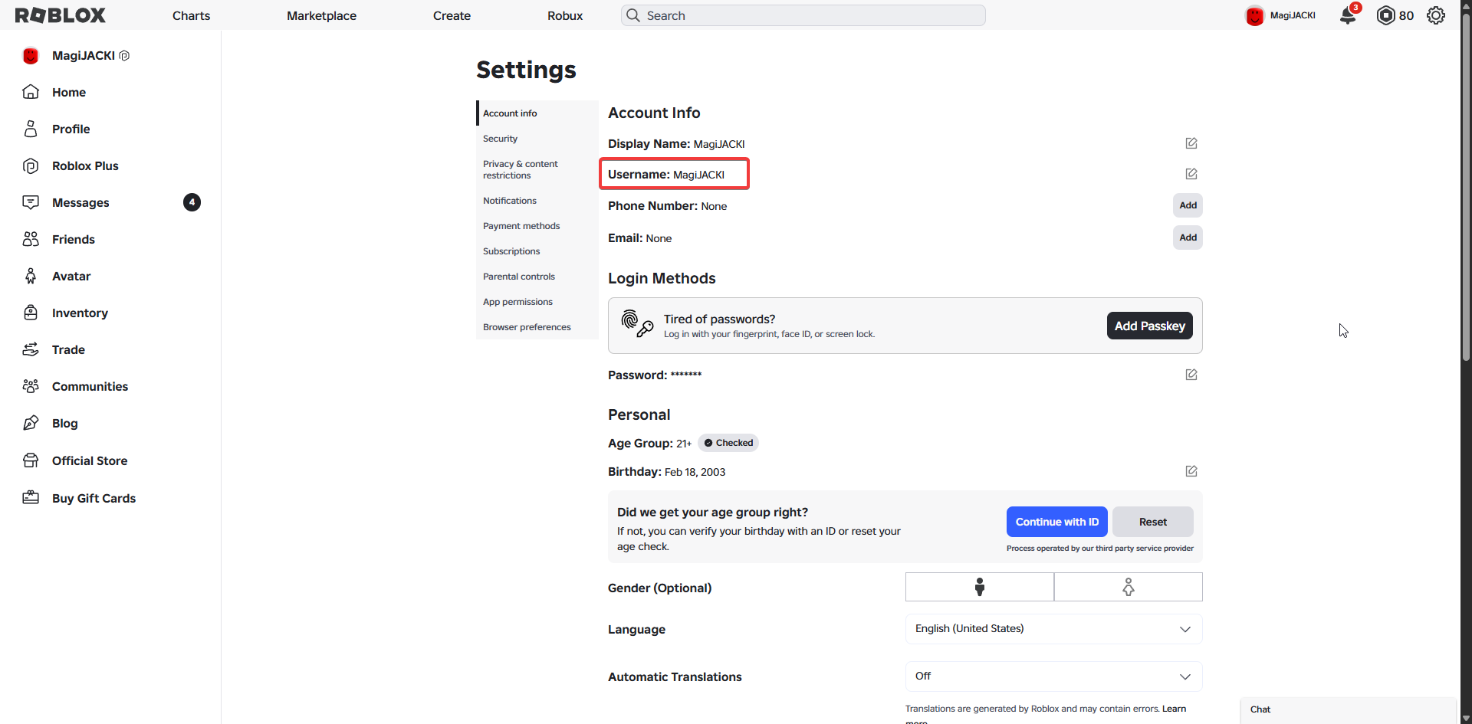Image resolution: width=1472 pixels, height=724 pixels.
Task: Click the "Login Methods" heading
Action: 662,278
